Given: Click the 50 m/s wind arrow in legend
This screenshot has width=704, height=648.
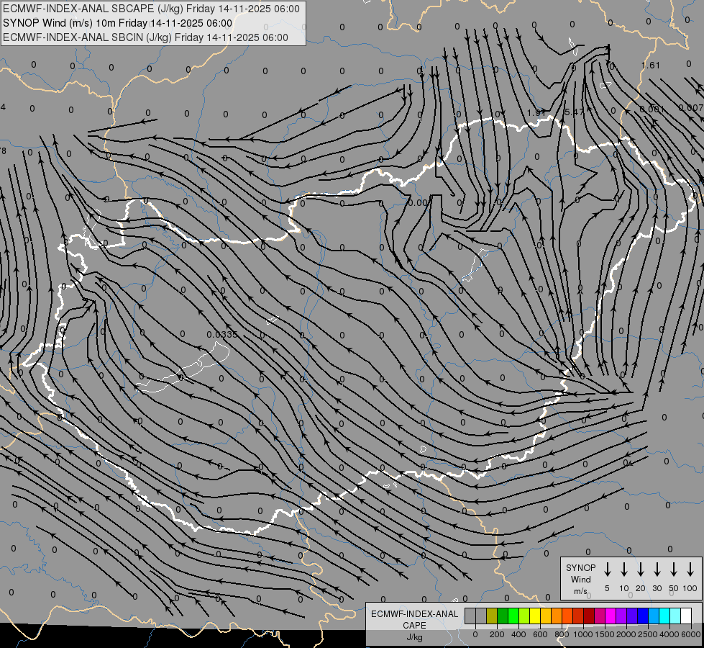Looking at the screenshot, I should click(674, 570).
